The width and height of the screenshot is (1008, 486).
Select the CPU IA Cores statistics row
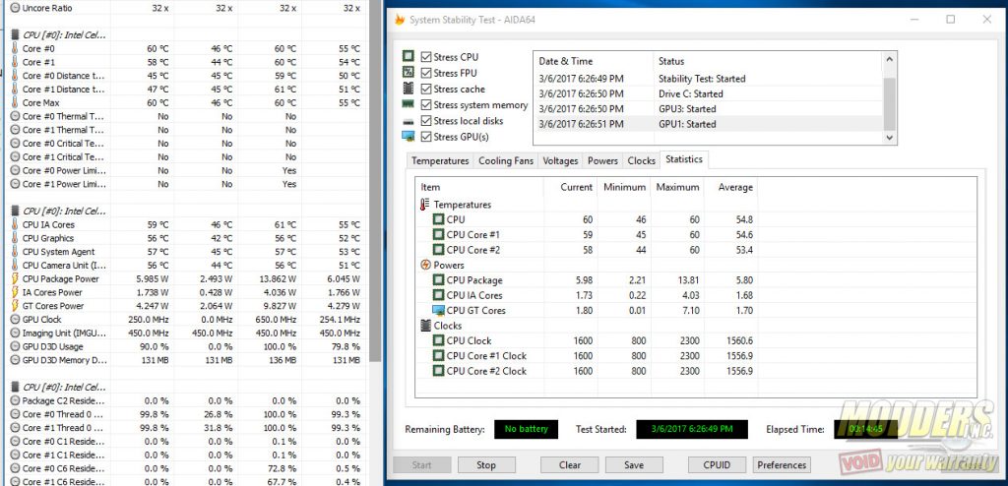point(587,296)
